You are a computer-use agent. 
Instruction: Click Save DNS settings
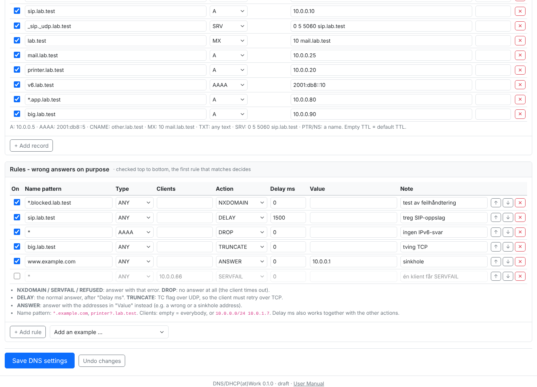pyautogui.click(x=39, y=361)
